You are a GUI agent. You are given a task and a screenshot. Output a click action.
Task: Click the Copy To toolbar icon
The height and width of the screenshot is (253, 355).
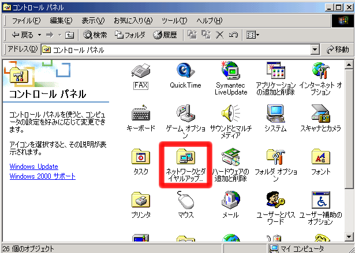coord(206,35)
